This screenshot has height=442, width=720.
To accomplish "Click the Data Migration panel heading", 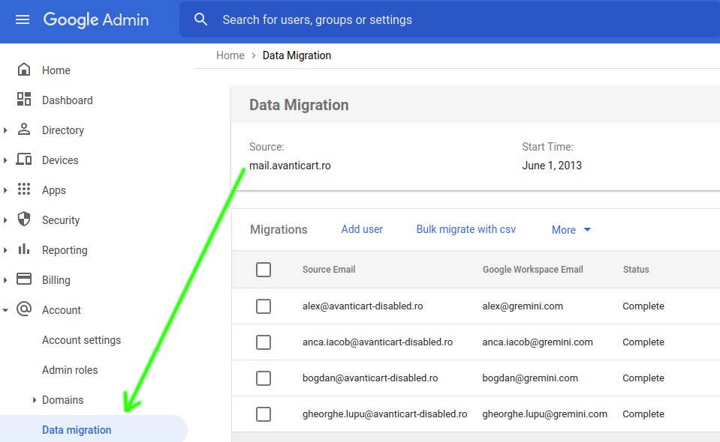I will 299,105.
